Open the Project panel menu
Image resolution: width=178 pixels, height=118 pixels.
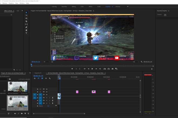pos(25,73)
